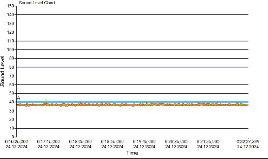Select the 'A' marker label on chart
Screen dimensions: 268x159
(x=19, y=98)
